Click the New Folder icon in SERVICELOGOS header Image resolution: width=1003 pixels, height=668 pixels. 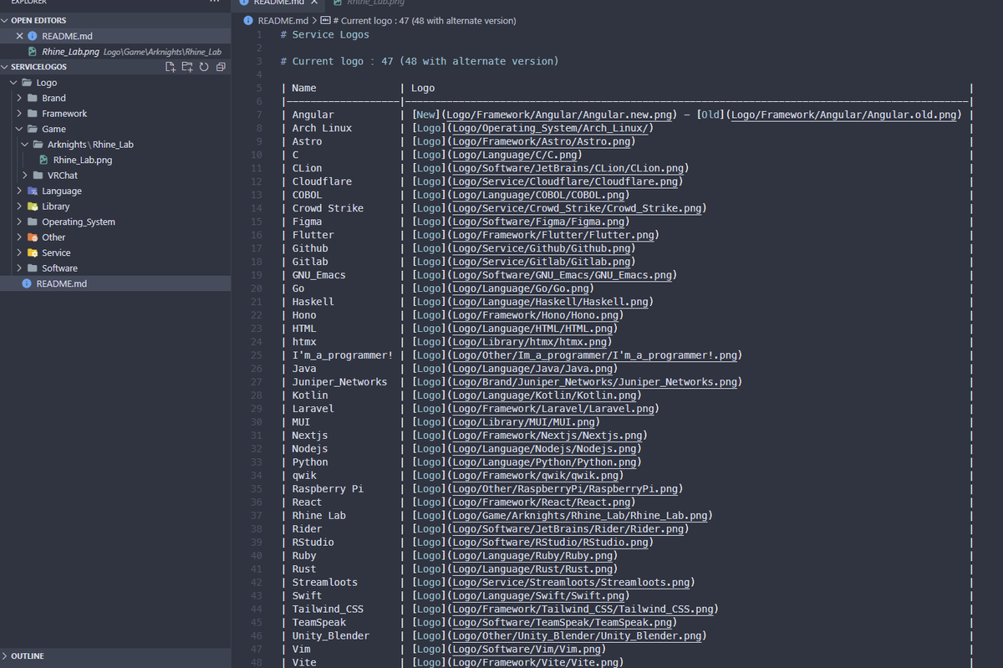point(187,67)
